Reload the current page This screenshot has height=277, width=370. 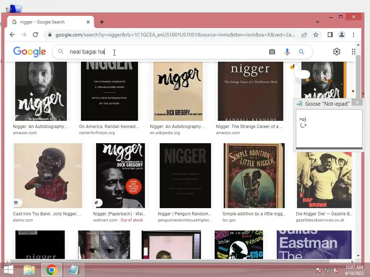click(x=35, y=35)
